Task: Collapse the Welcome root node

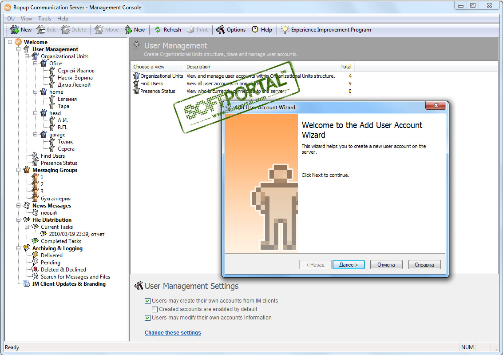Action: point(10,42)
